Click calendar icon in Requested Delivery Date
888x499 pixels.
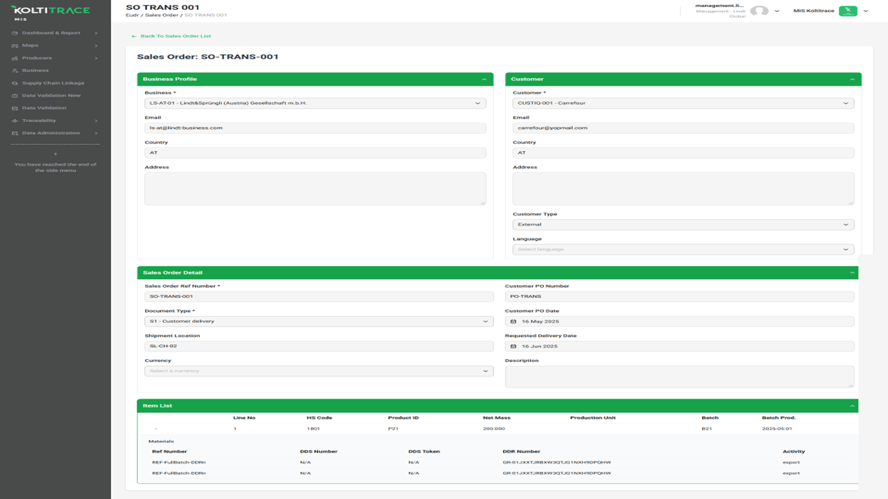tap(513, 347)
